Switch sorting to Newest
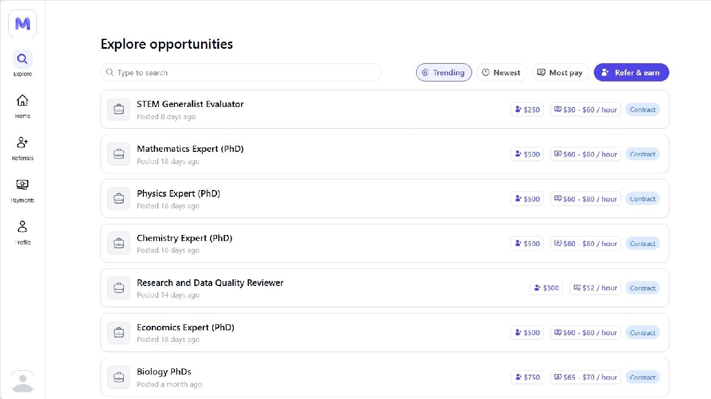 [x=501, y=73]
